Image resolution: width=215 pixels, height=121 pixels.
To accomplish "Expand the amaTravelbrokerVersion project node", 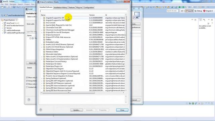I will click(x=2, y=26).
